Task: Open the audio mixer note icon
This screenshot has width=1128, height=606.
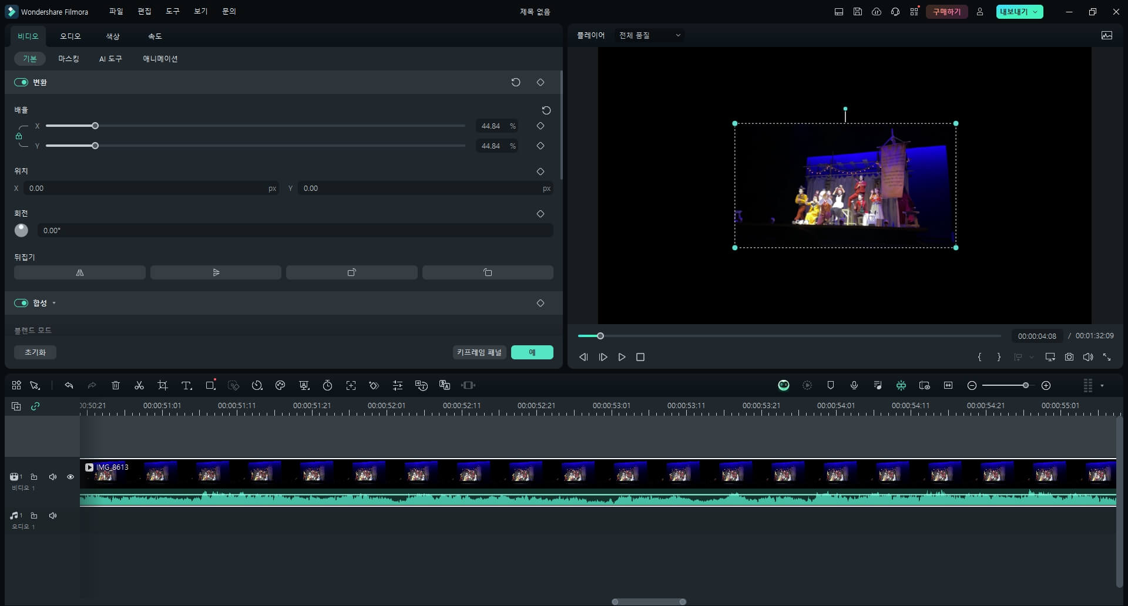Action: pyautogui.click(x=878, y=385)
